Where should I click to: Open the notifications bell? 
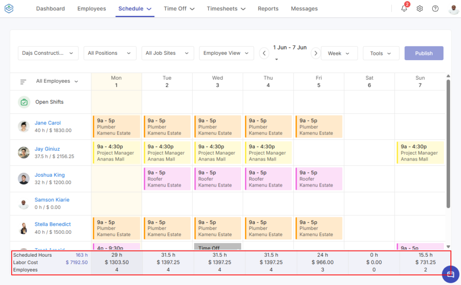(404, 9)
